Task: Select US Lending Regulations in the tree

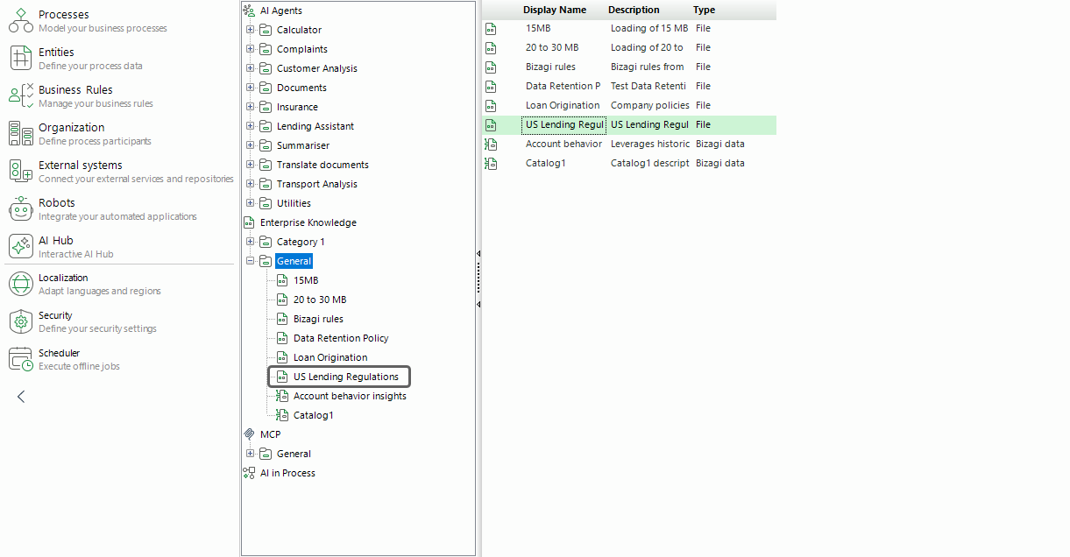Action: [346, 377]
